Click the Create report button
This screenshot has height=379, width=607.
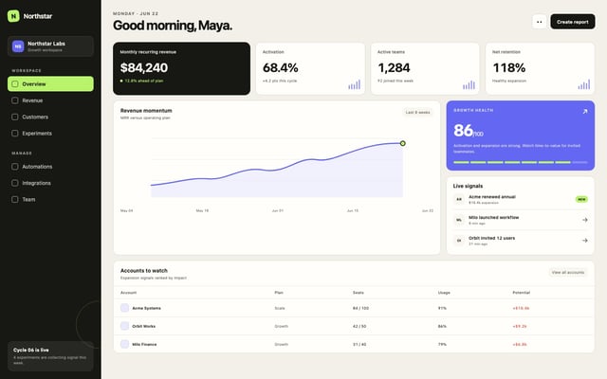pyautogui.click(x=573, y=22)
